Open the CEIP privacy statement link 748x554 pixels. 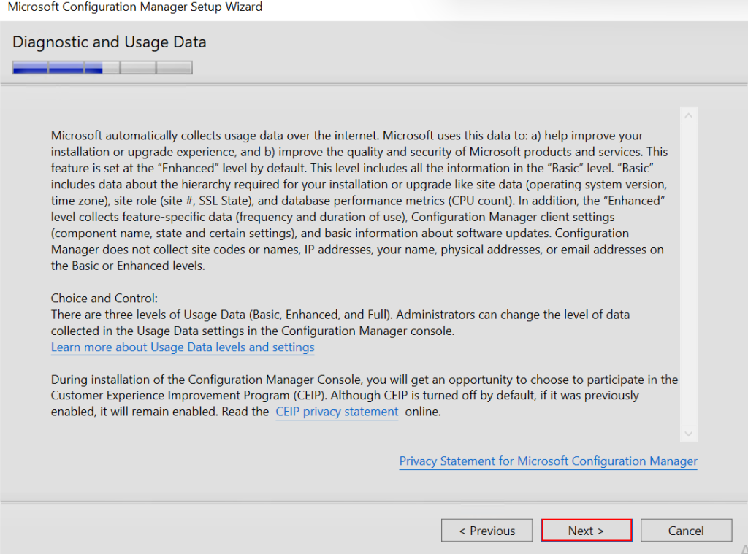tap(337, 412)
